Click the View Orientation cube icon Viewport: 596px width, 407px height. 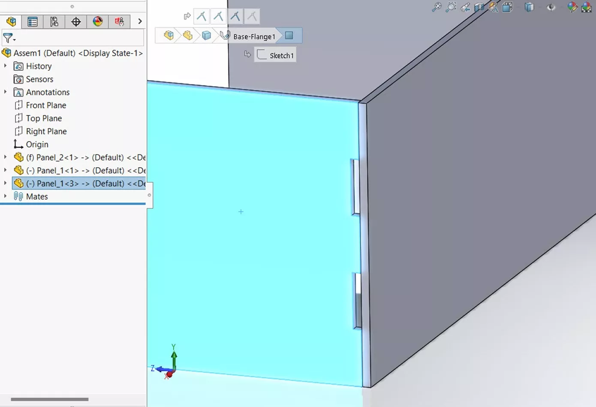click(507, 7)
